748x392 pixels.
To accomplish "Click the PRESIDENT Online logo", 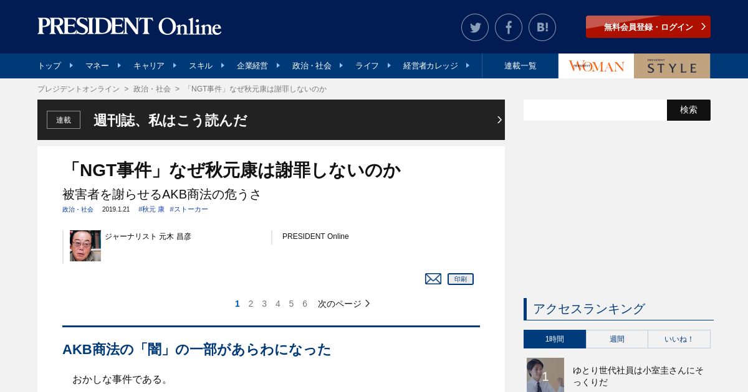I will click(x=130, y=27).
